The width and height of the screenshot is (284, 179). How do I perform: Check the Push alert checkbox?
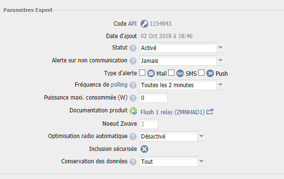(201, 73)
